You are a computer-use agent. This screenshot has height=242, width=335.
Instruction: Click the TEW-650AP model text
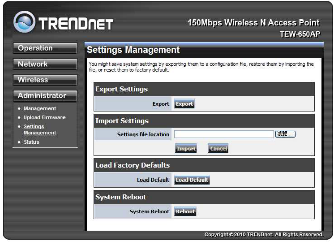[300, 34]
